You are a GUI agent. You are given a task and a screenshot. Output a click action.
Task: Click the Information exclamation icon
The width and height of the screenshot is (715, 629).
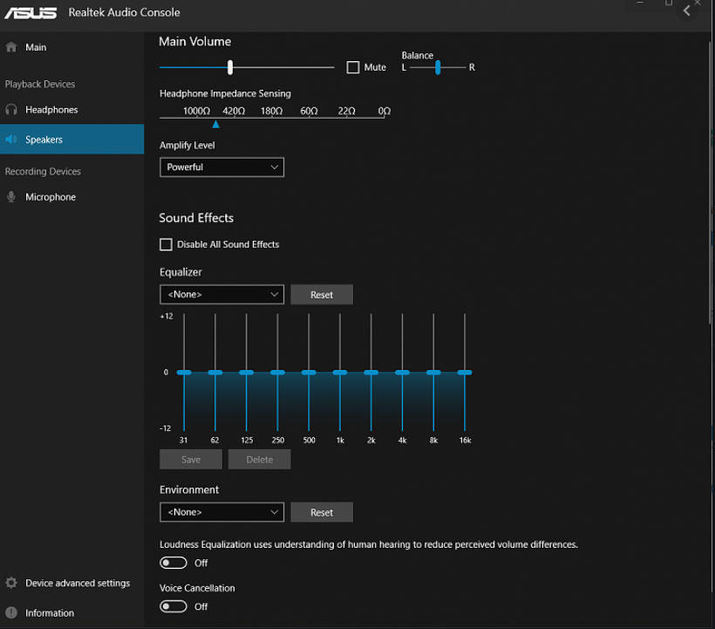[x=11, y=612]
